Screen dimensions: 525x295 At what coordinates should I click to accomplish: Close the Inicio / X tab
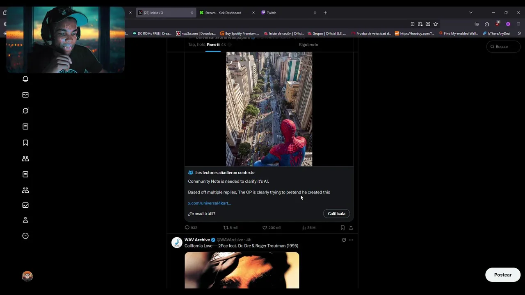coord(192,13)
